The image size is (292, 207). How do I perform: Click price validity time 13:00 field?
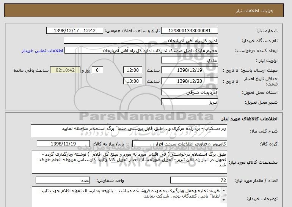[x=133, y=81]
